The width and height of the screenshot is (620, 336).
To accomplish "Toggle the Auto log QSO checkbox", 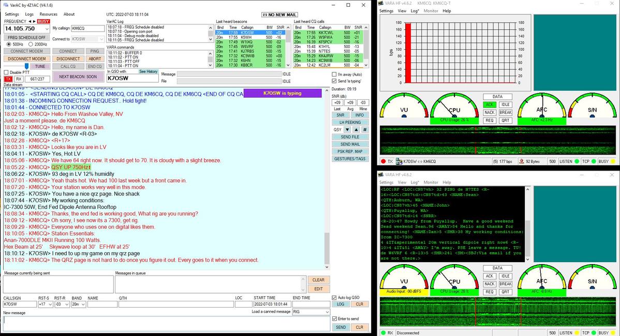I will click(x=334, y=298).
